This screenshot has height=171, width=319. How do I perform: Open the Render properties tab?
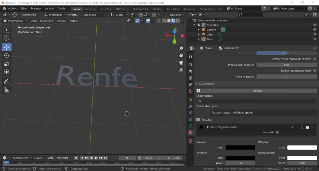(191, 65)
